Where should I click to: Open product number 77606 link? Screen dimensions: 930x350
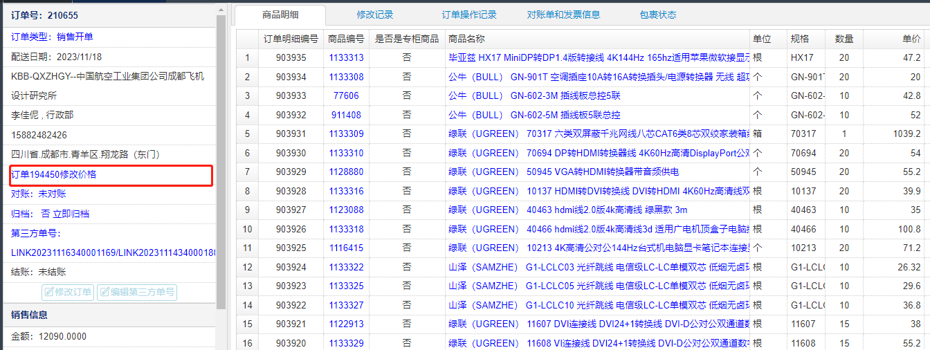(x=346, y=96)
